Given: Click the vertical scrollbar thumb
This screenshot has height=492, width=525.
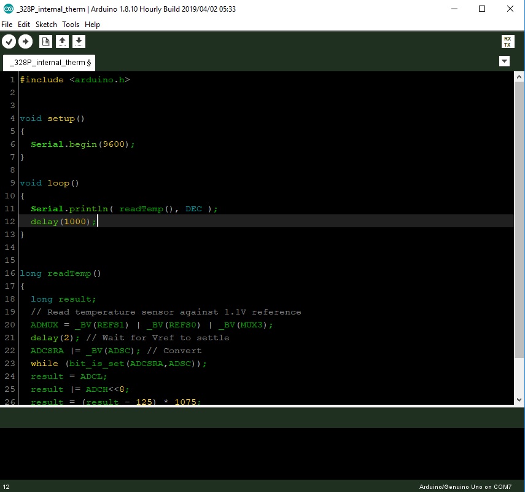Looking at the screenshot, I should point(519,219).
